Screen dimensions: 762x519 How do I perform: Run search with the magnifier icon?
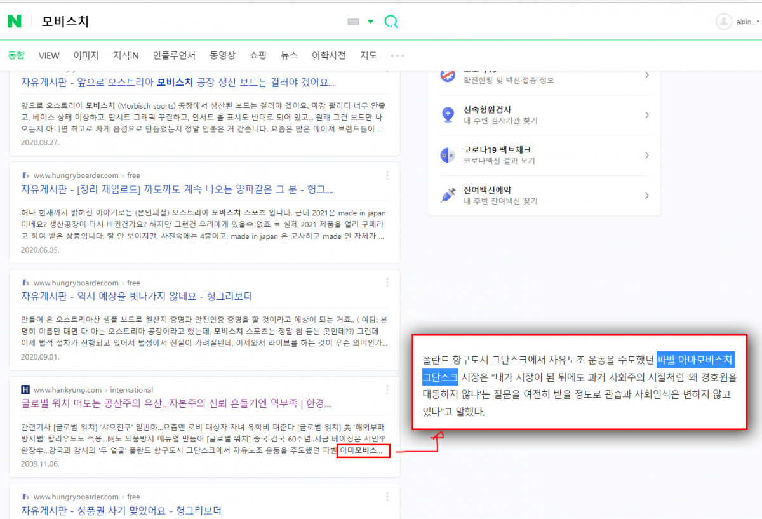[x=391, y=22]
